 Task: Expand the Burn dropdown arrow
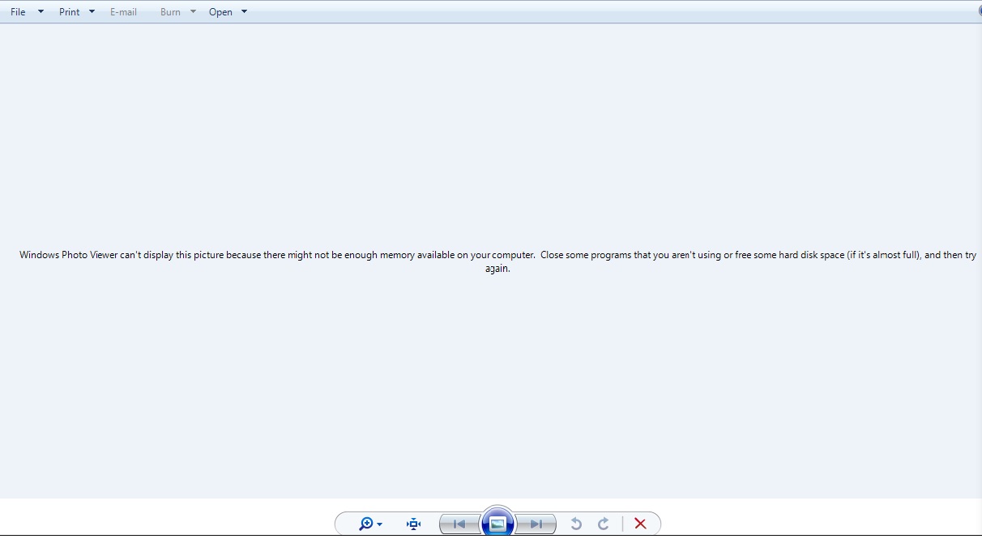193,11
